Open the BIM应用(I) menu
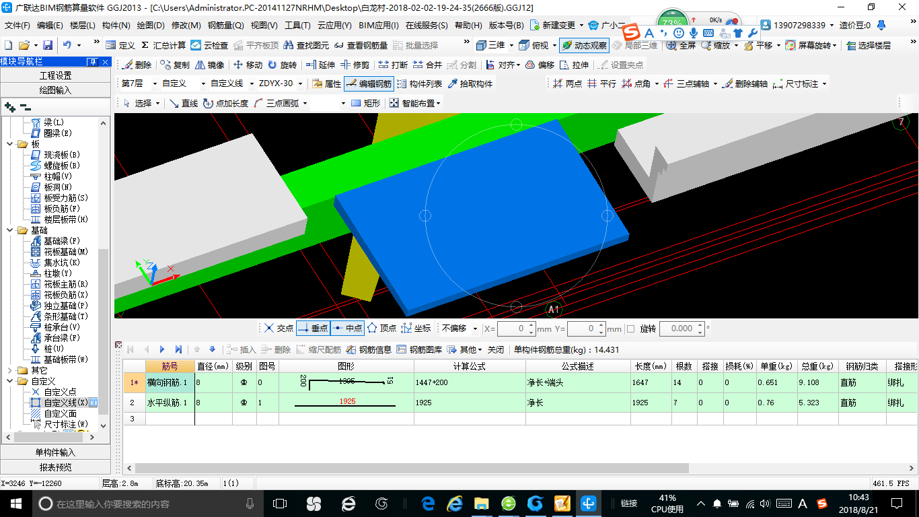 pyautogui.click(x=379, y=25)
